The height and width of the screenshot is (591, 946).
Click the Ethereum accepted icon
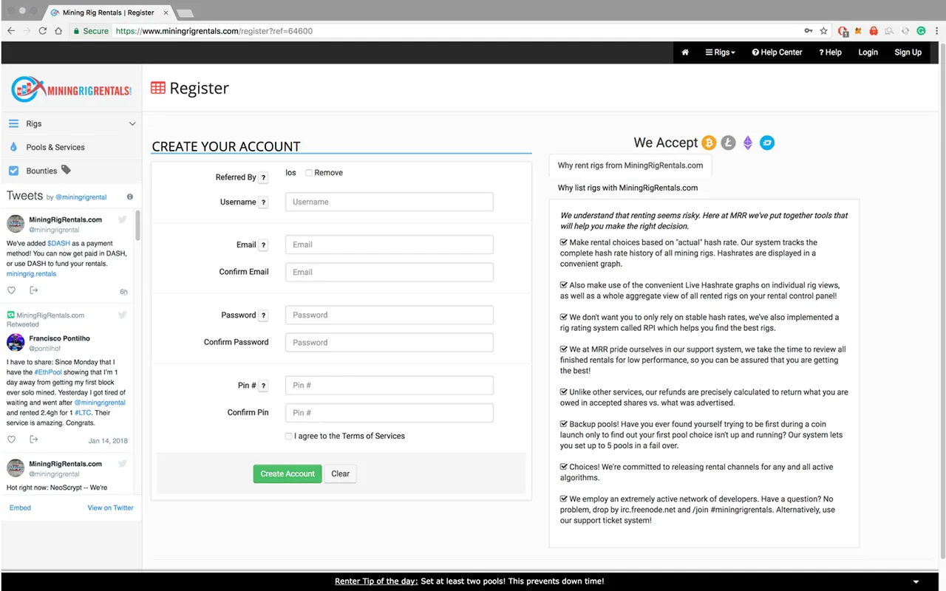(x=748, y=143)
